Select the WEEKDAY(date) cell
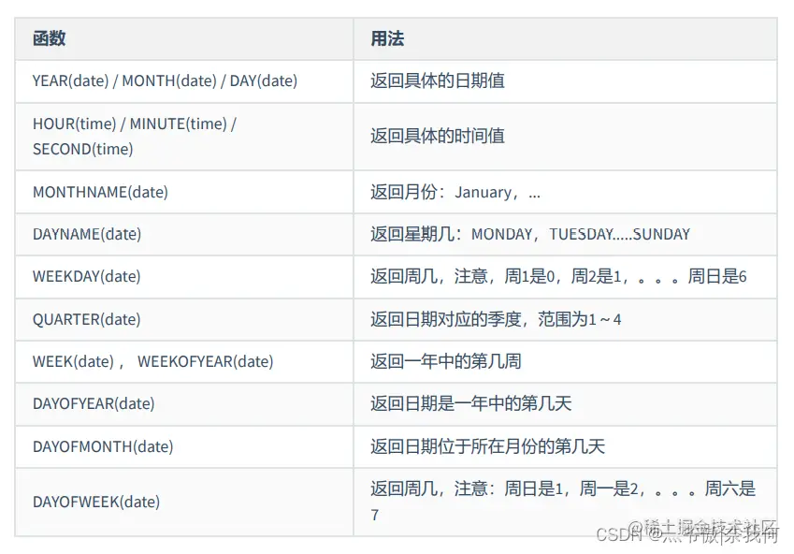The height and width of the screenshot is (554, 794). click(184, 277)
